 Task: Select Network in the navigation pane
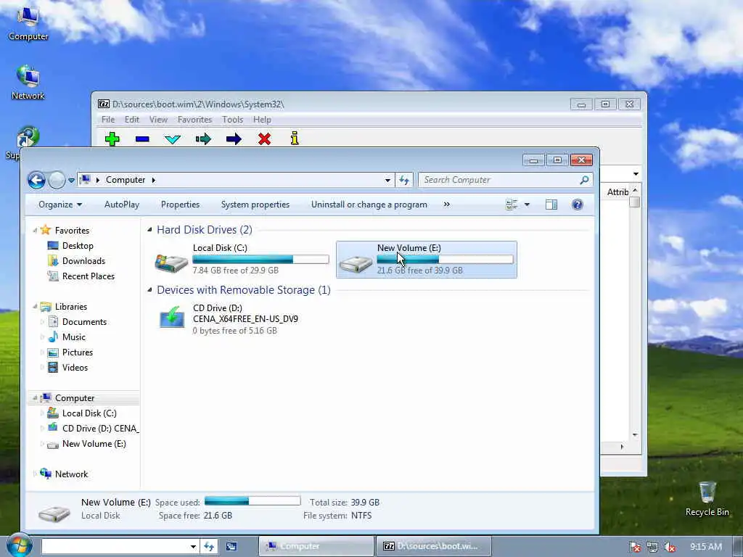click(x=71, y=474)
